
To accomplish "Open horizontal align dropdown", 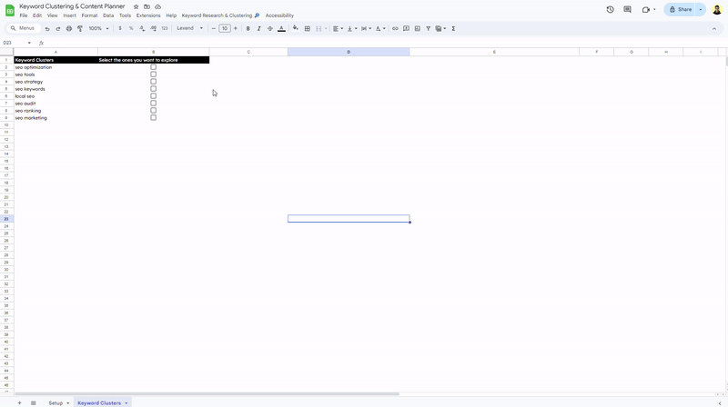I will (338, 29).
